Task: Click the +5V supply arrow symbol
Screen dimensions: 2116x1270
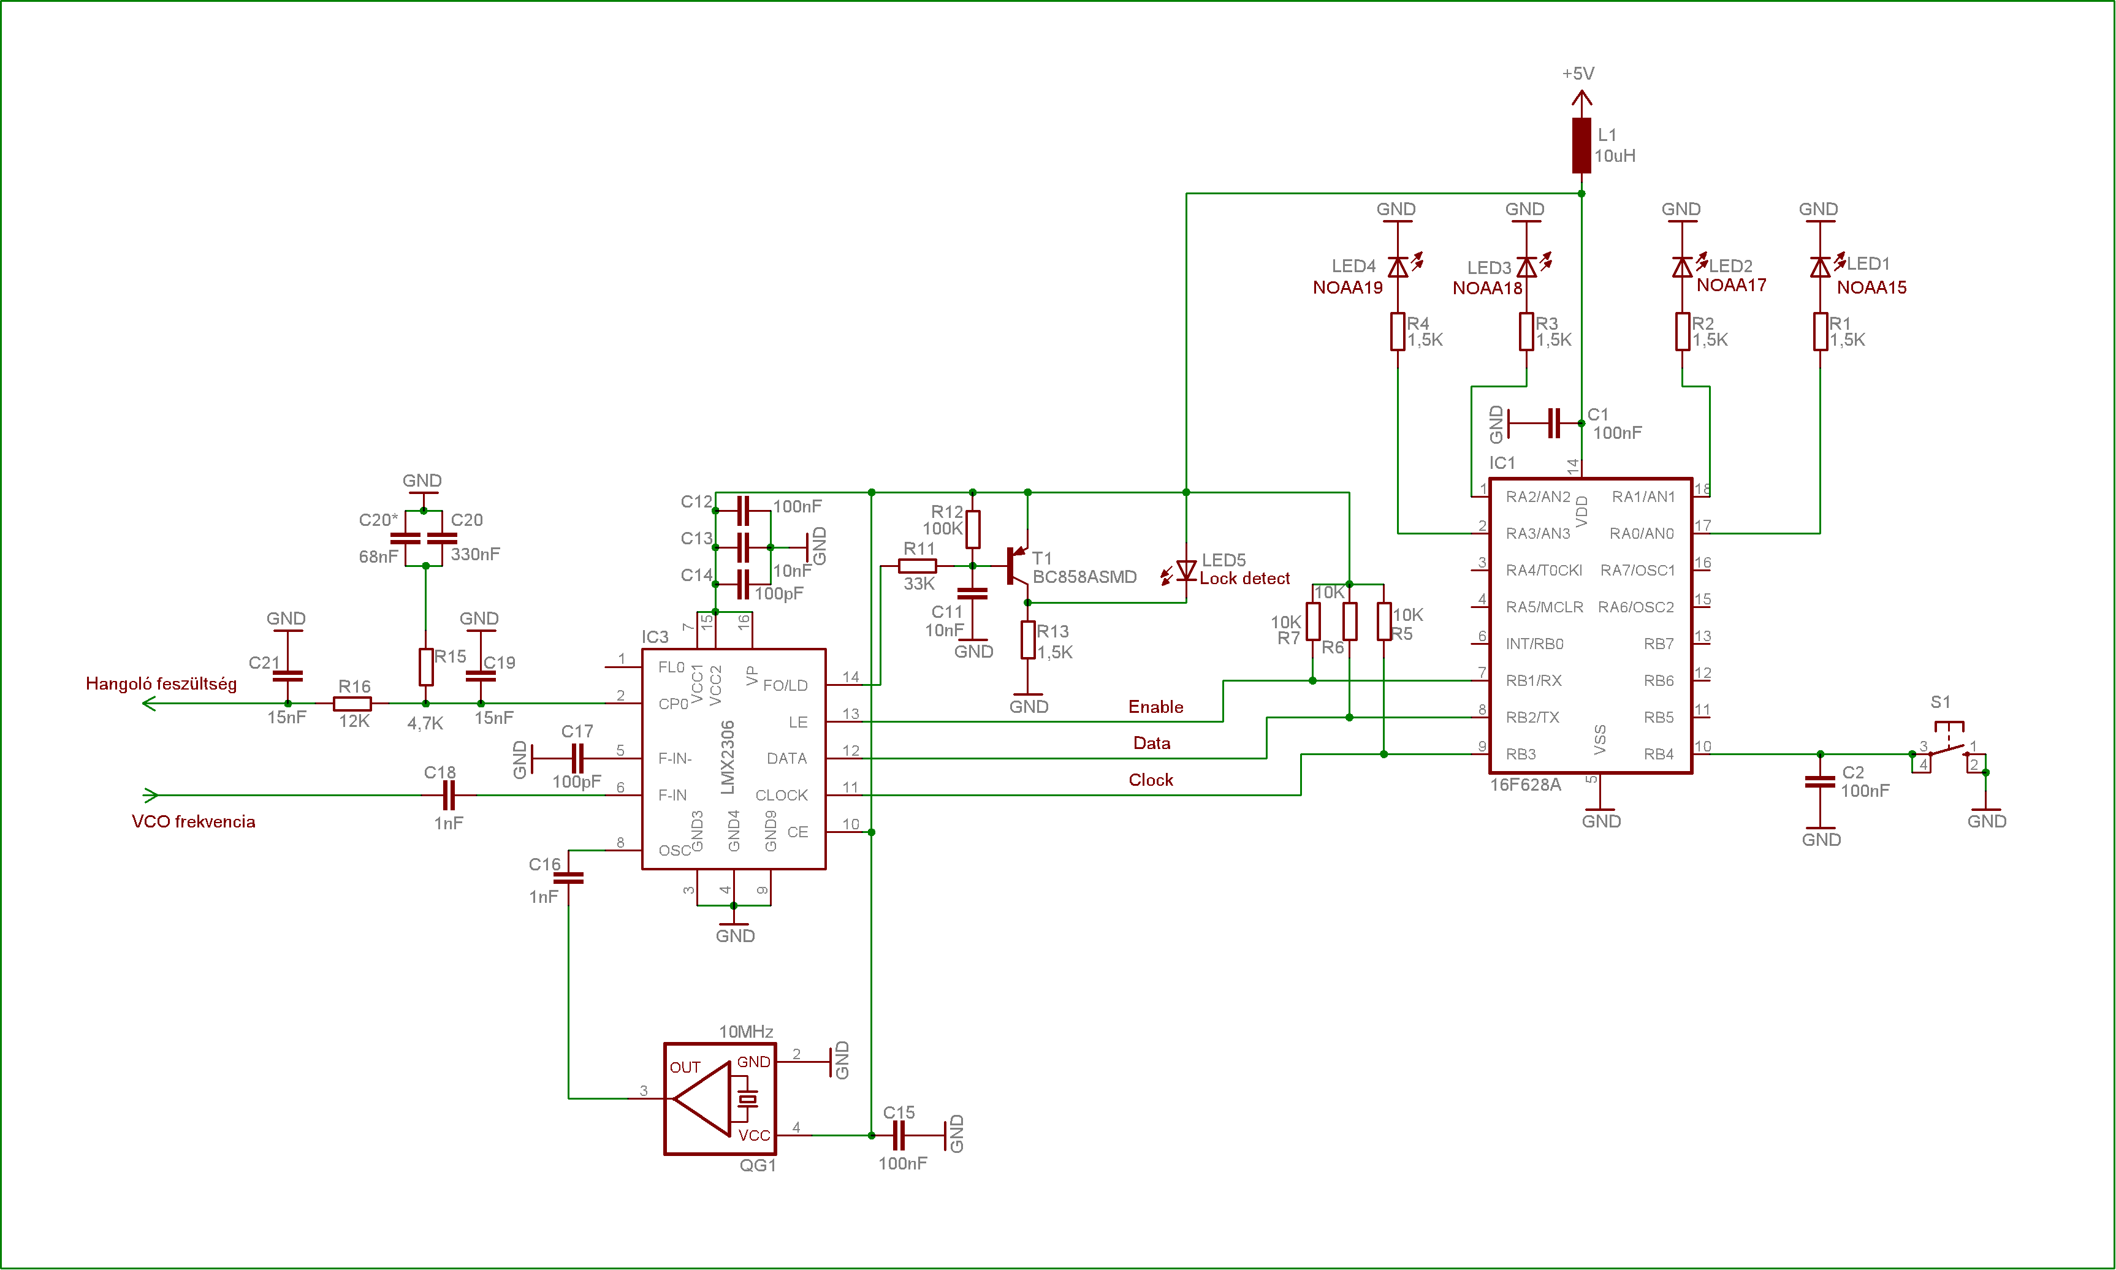Action: 1581,99
